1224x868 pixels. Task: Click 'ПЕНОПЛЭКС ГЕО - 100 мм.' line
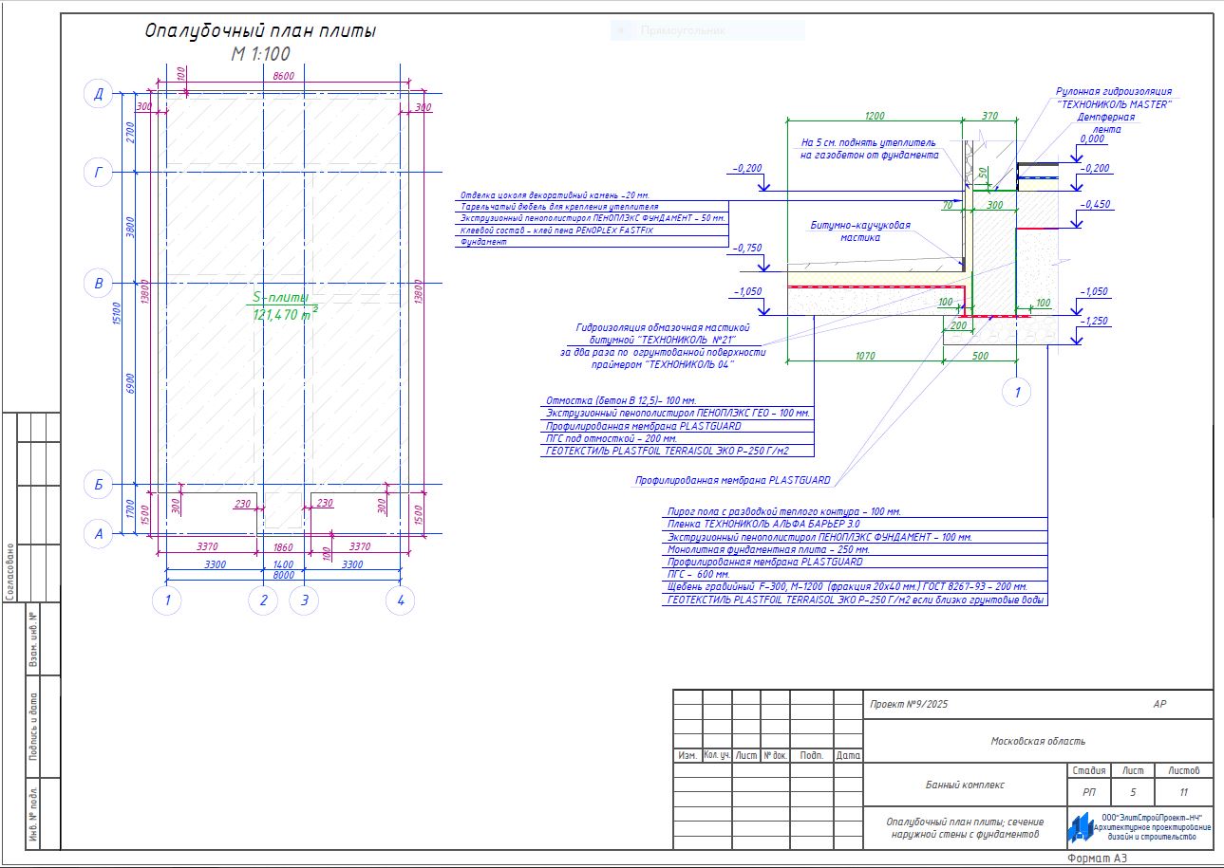[678, 413]
